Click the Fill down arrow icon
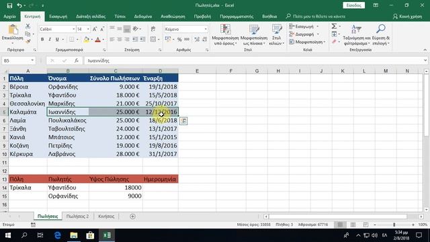The width and height of the screenshot is (430, 242). 334,34
